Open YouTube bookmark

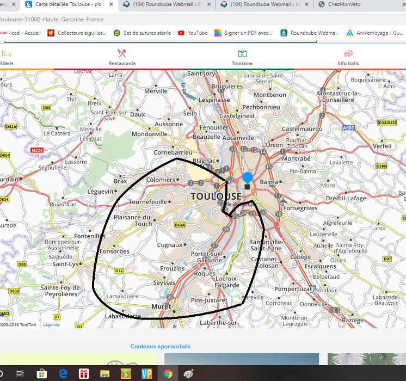click(193, 33)
